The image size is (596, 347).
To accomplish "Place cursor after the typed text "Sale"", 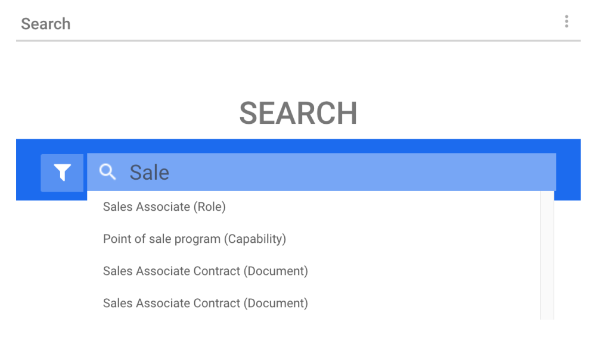I will pyautogui.click(x=172, y=173).
